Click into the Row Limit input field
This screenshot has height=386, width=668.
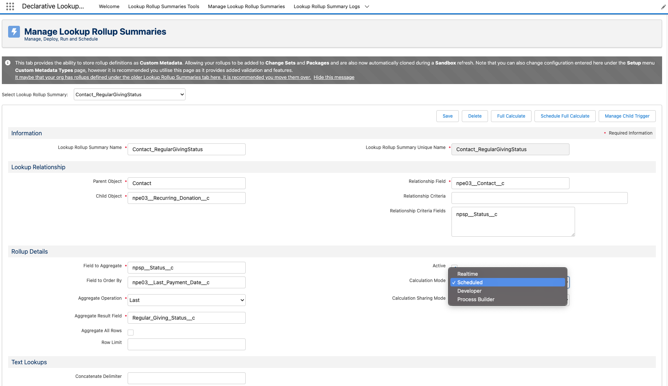point(186,344)
